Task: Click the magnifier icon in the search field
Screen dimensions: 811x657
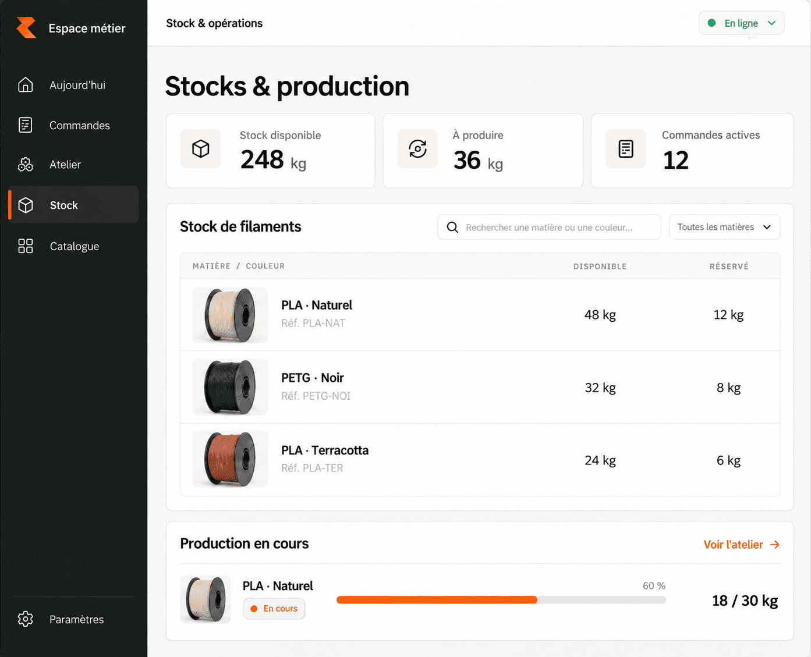Action: point(452,228)
